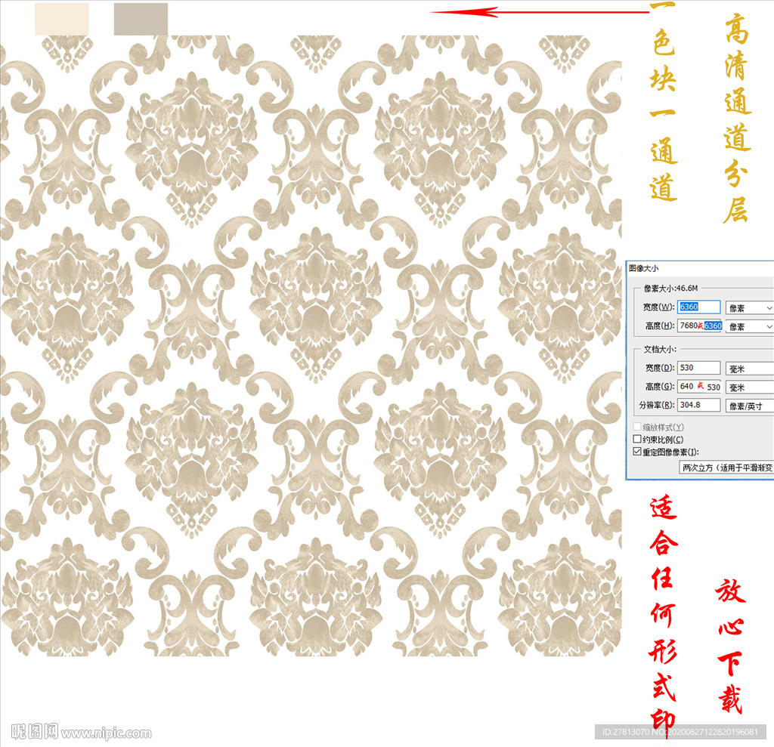Pick the cream color swatch above the pattern
This screenshot has width=774, height=747.
coord(62,19)
